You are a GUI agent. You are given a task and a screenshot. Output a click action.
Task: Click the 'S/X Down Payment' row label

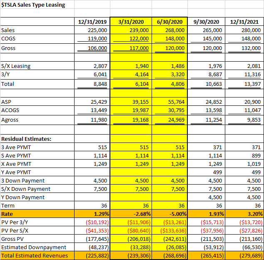tap(26, 189)
